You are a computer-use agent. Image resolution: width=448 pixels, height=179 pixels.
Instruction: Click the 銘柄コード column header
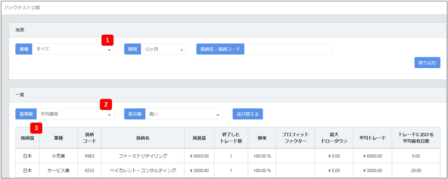point(89,138)
